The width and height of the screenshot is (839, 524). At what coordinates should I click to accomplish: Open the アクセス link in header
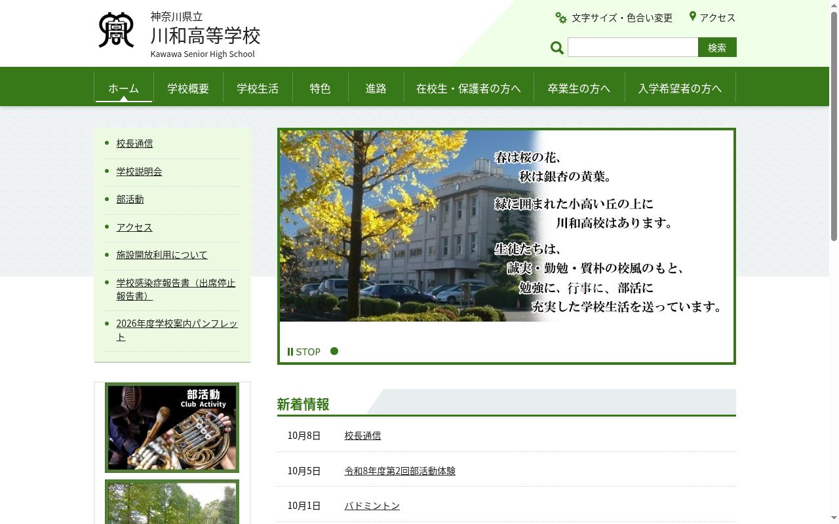[x=718, y=18]
